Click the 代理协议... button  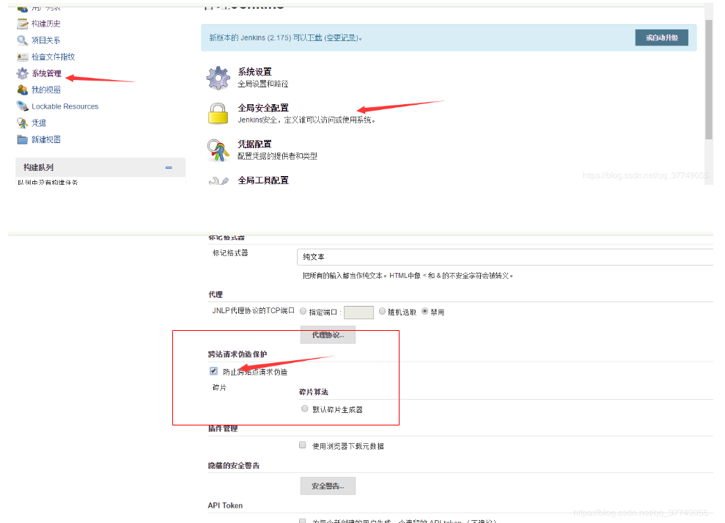(328, 334)
